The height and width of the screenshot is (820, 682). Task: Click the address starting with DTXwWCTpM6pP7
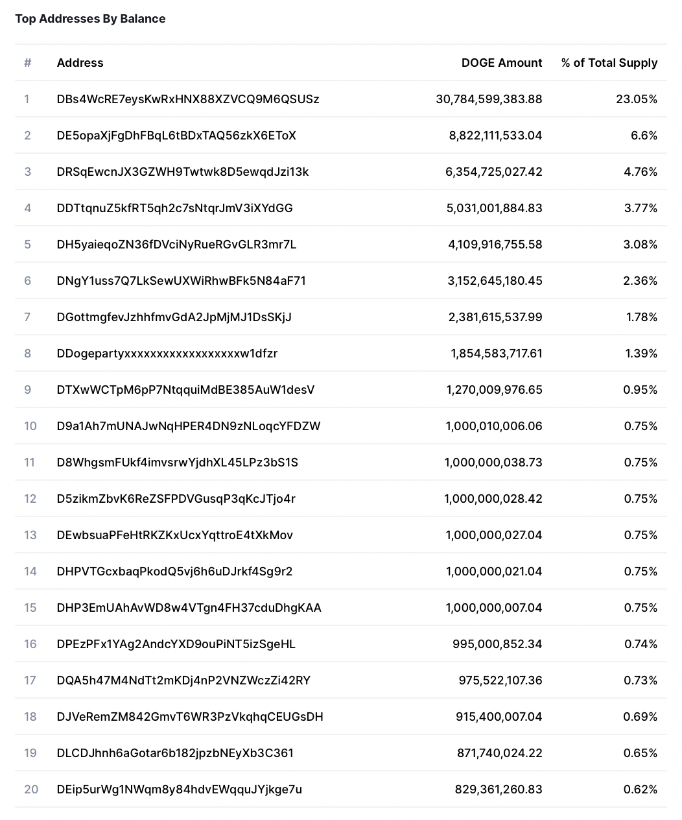pos(185,390)
